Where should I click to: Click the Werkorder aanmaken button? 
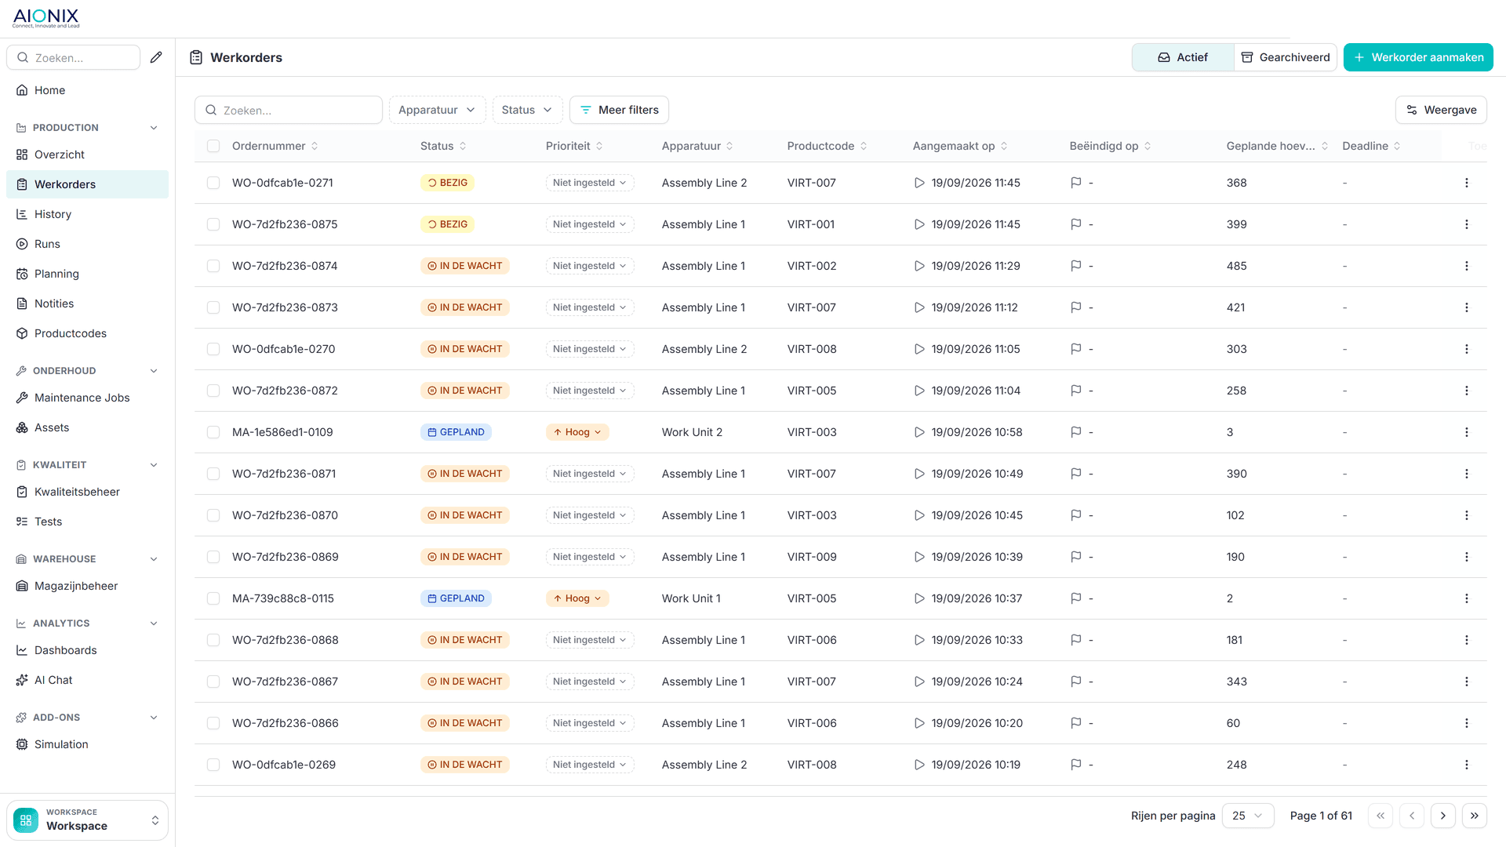[1418, 57]
